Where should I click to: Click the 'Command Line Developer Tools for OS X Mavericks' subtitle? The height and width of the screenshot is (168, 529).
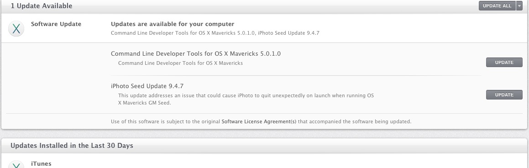[x=180, y=63]
